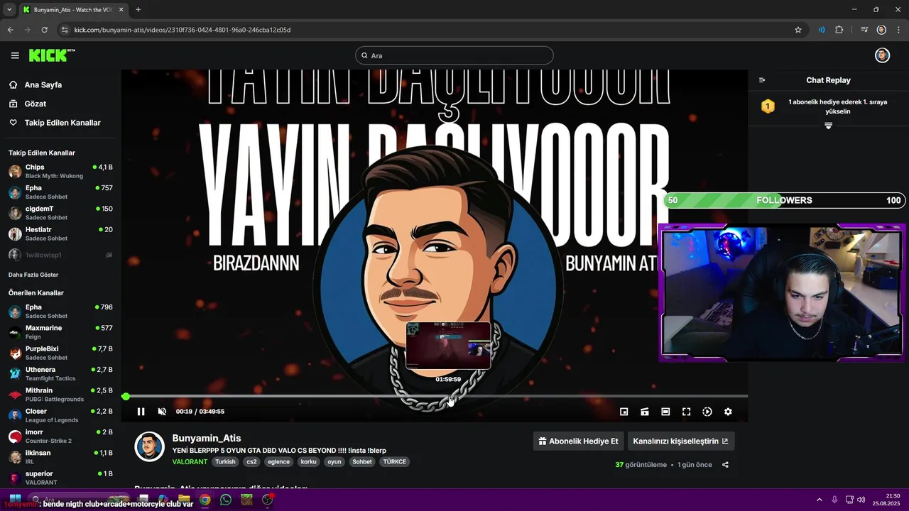Image resolution: width=909 pixels, height=511 pixels.
Task: Open the PurpleBixi channel avatar
Action: pos(15,353)
